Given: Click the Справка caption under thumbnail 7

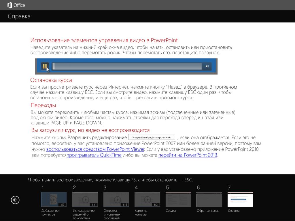Looking at the screenshot, I should coord(233,211).
